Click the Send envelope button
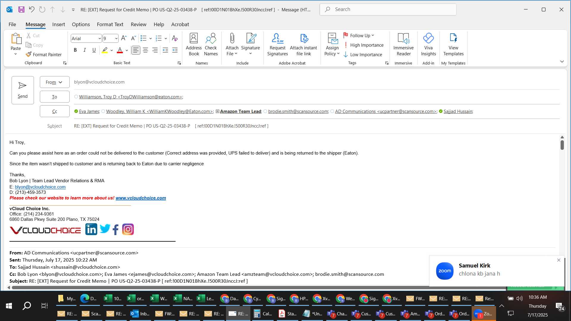This screenshot has width=571, height=321. [23, 90]
